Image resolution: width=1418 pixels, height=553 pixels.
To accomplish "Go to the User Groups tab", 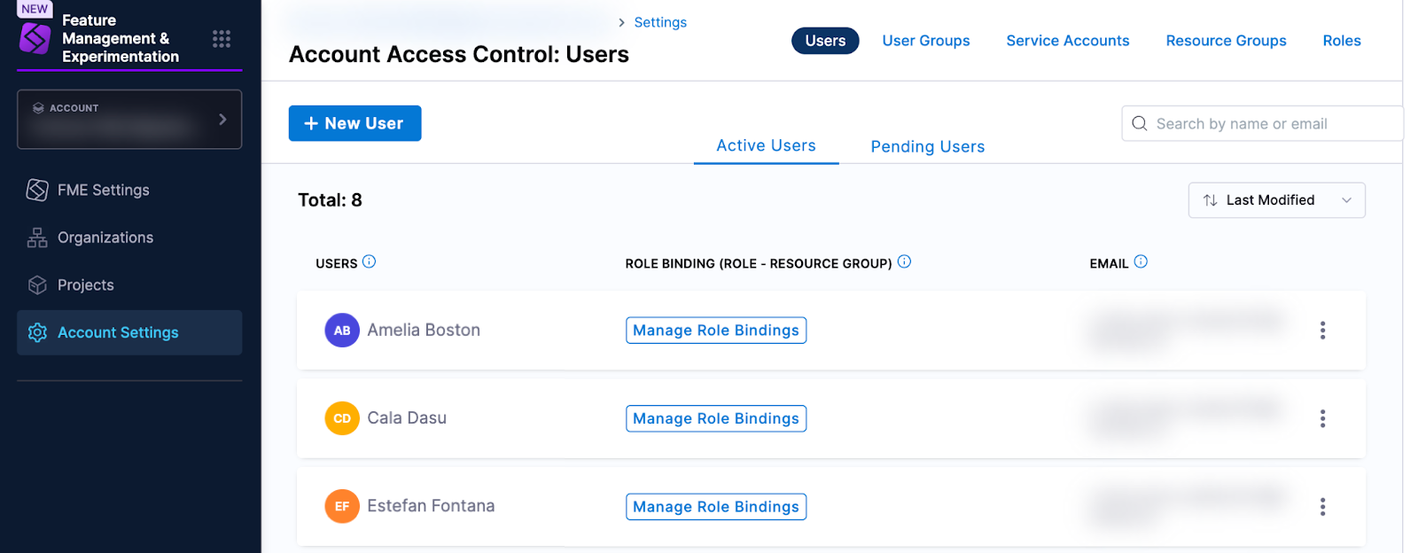I will [925, 41].
